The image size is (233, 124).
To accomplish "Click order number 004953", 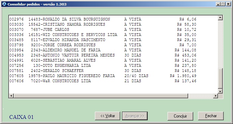I will click(x=16, y=55).
